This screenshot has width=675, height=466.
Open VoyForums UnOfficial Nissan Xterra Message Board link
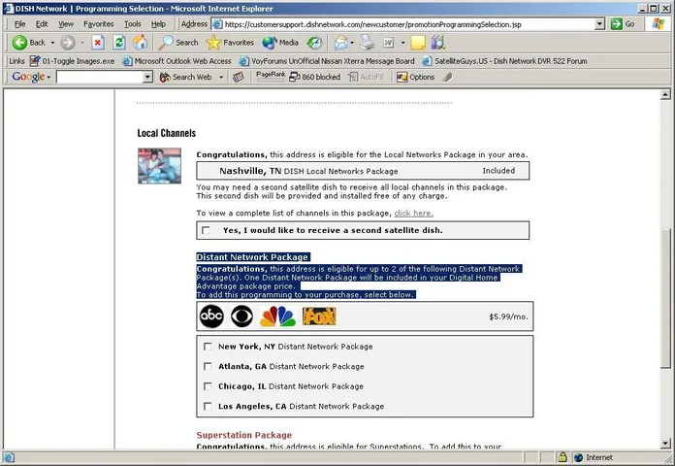click(x=327, y=61)
